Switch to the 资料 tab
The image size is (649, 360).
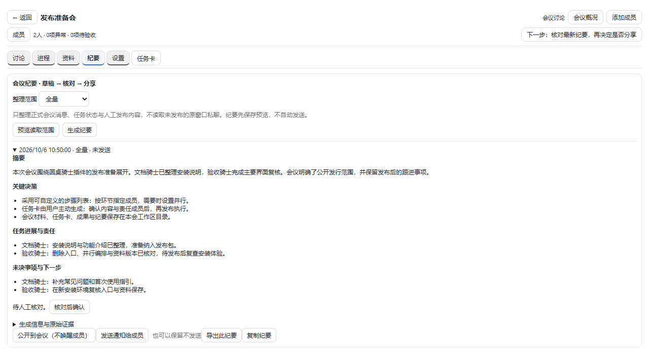[x=68, y=58]
